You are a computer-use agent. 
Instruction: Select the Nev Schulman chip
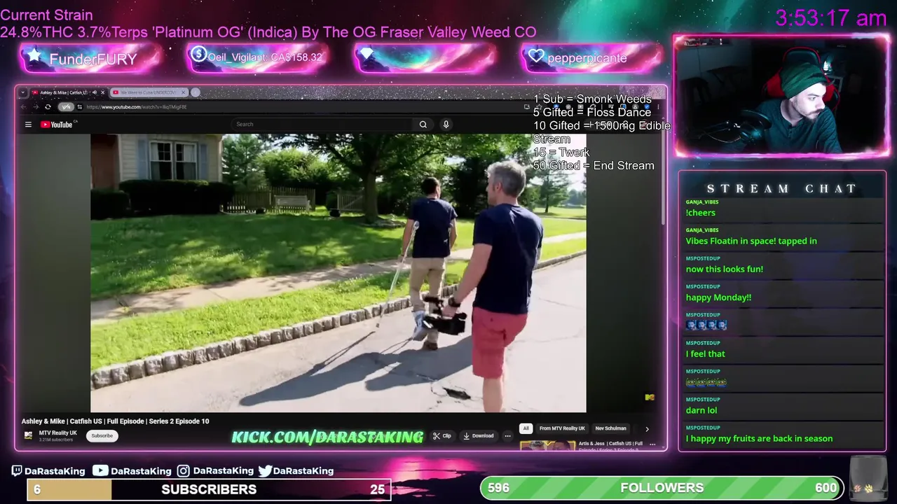[x=610, y=428]
